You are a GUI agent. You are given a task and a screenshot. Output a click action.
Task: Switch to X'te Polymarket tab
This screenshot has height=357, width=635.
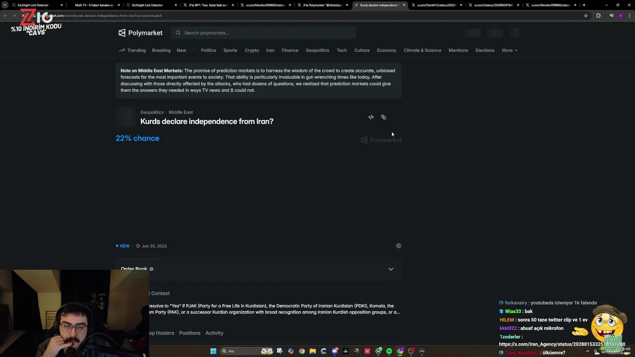tap(322, 5)
